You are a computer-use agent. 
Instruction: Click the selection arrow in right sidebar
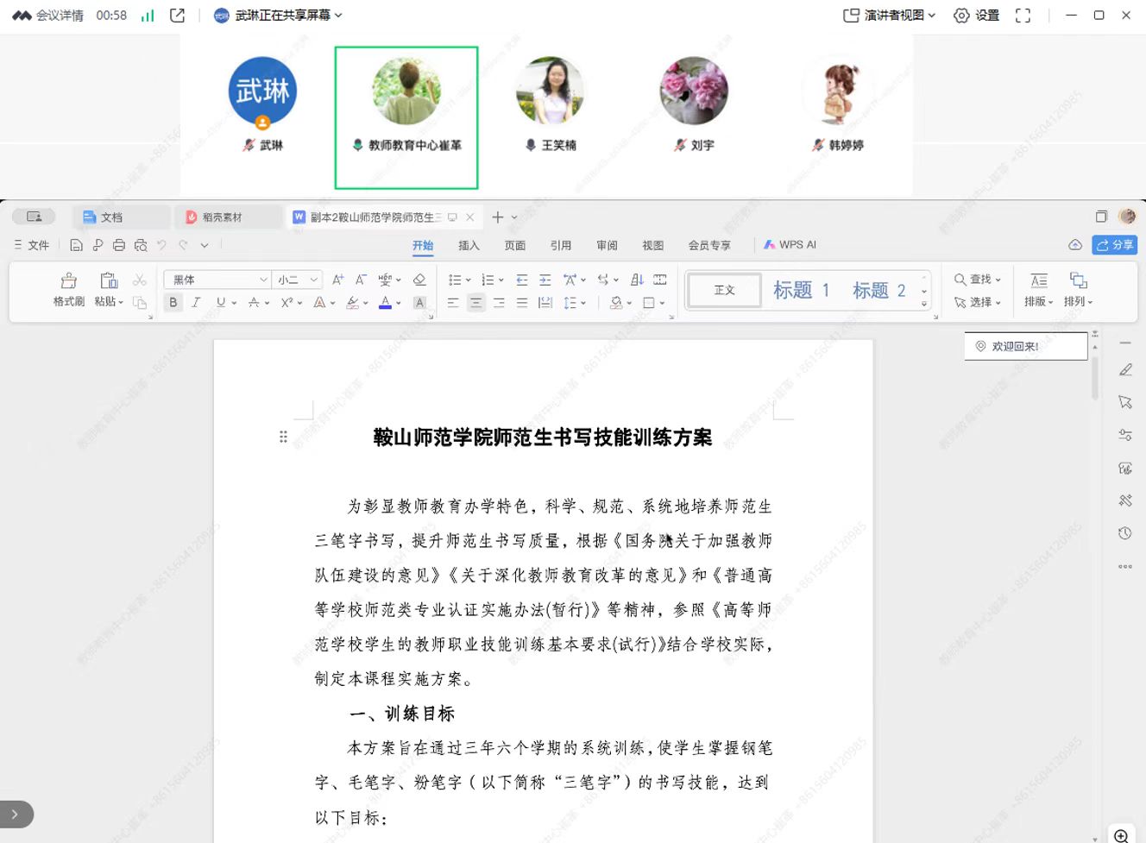point(1125,402)
